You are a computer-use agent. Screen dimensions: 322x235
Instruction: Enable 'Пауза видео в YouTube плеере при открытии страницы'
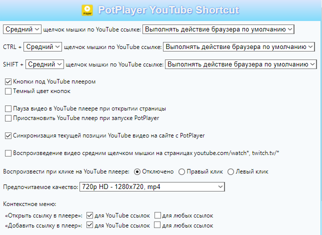[8, 108]
